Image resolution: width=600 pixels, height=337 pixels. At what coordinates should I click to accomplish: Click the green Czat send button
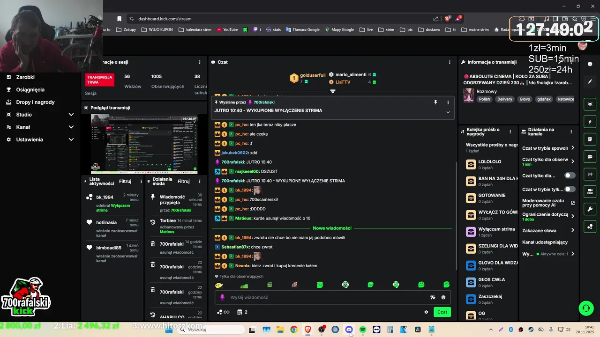pyautogui.click(x=442, y=312)
